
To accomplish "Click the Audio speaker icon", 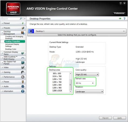I will pos(23,86).
